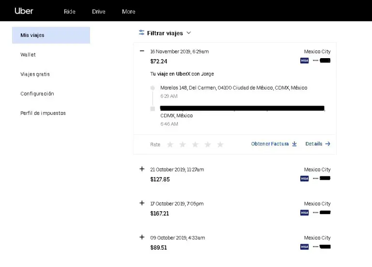Download invoice via Obtener Factura

pyautogui.click(x=274, y=144)
